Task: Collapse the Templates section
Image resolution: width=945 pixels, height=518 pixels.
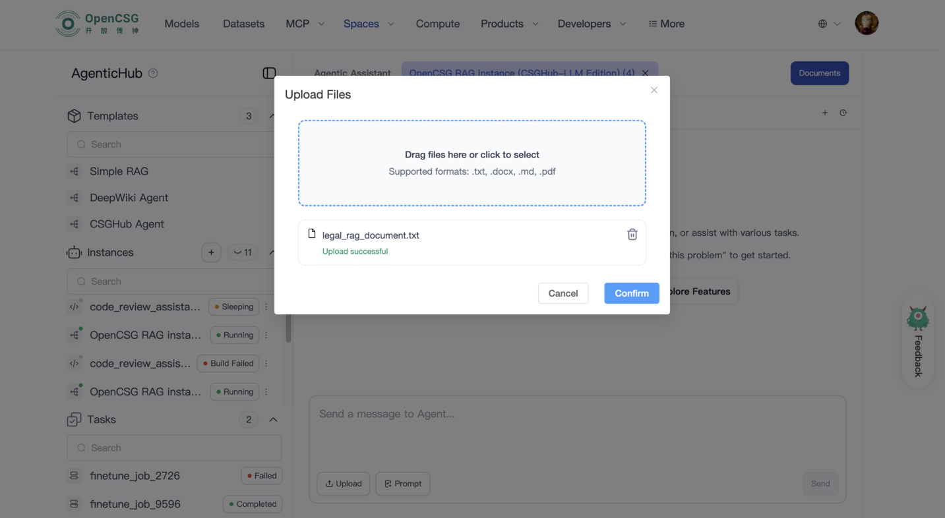Action: tap(272, 116)
